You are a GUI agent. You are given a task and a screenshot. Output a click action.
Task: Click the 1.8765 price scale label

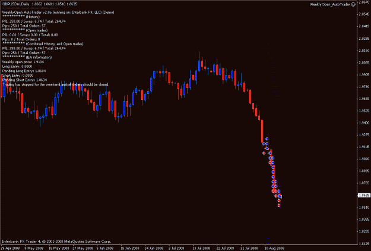coord(364,183)
